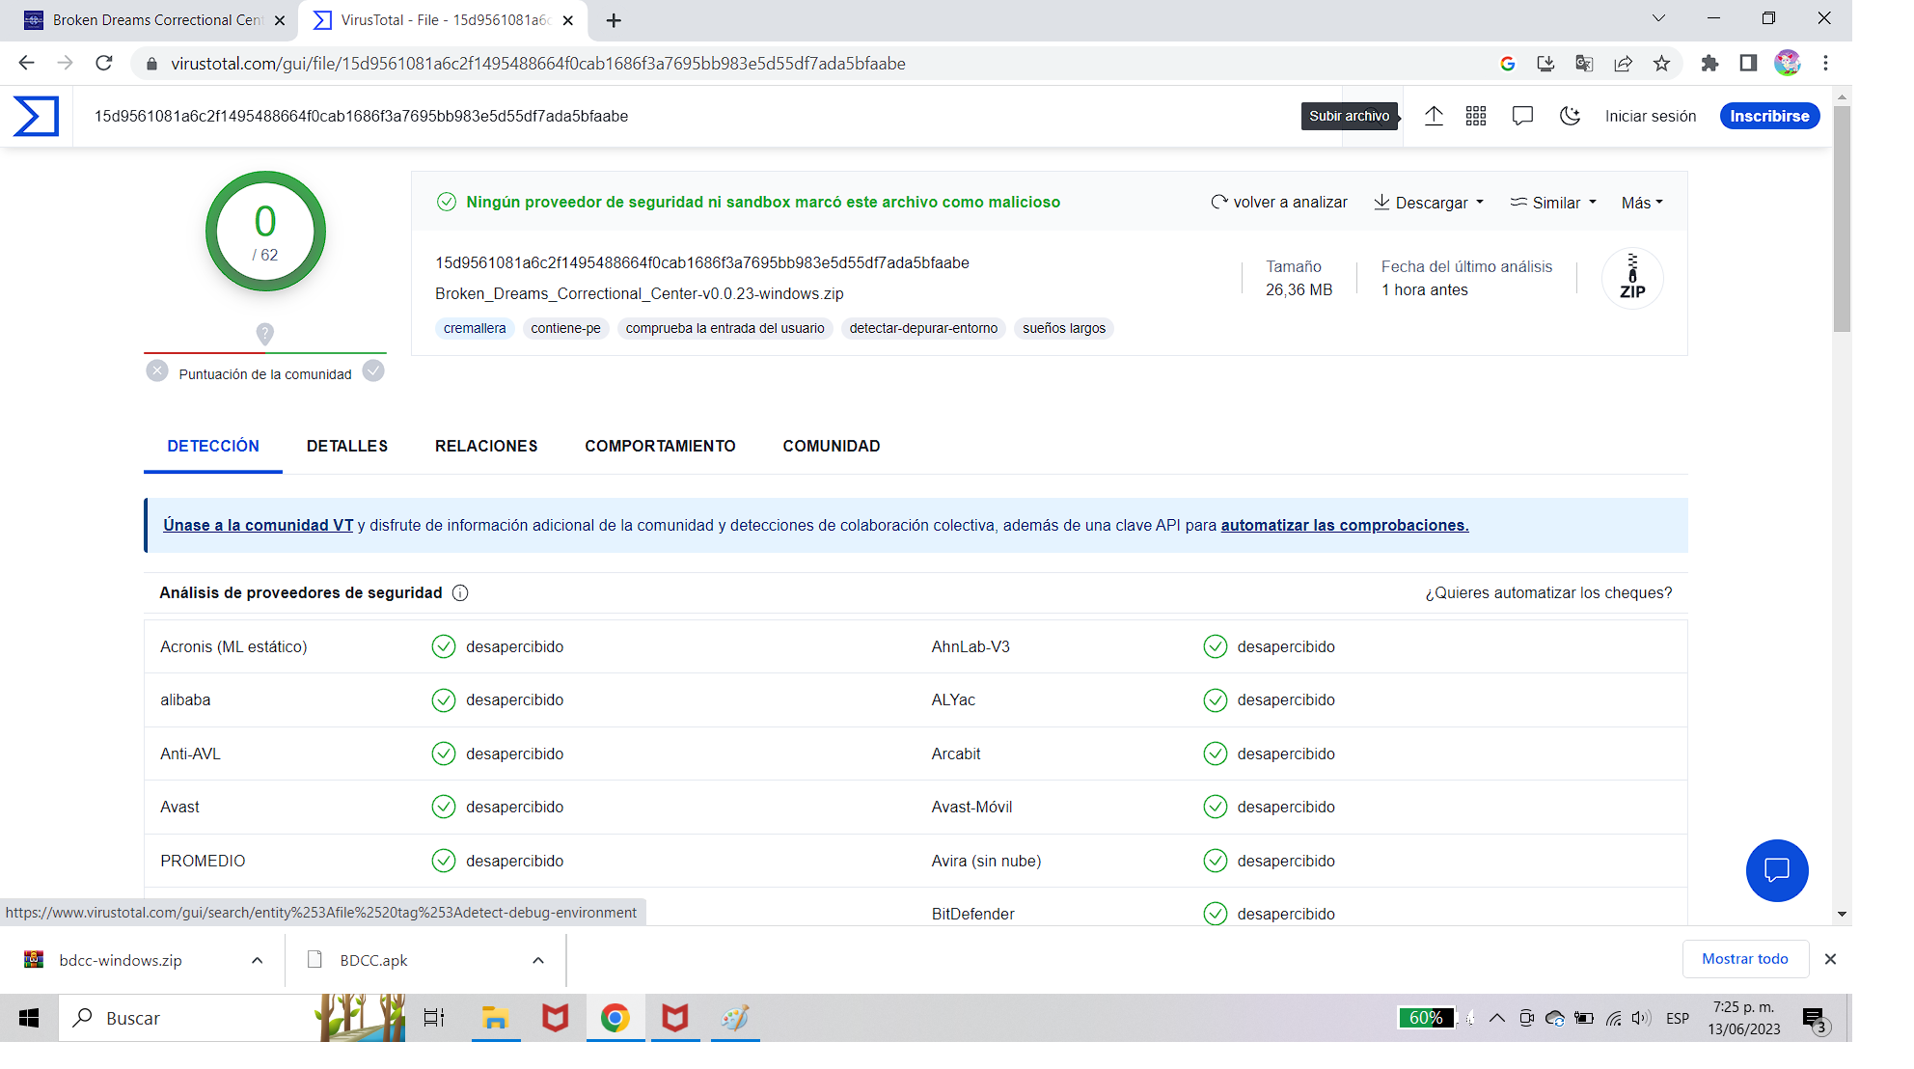Viewport: 1914px width, 1069px height.
Task: Click the ZIP file type icon
Action: point(1632,278)
